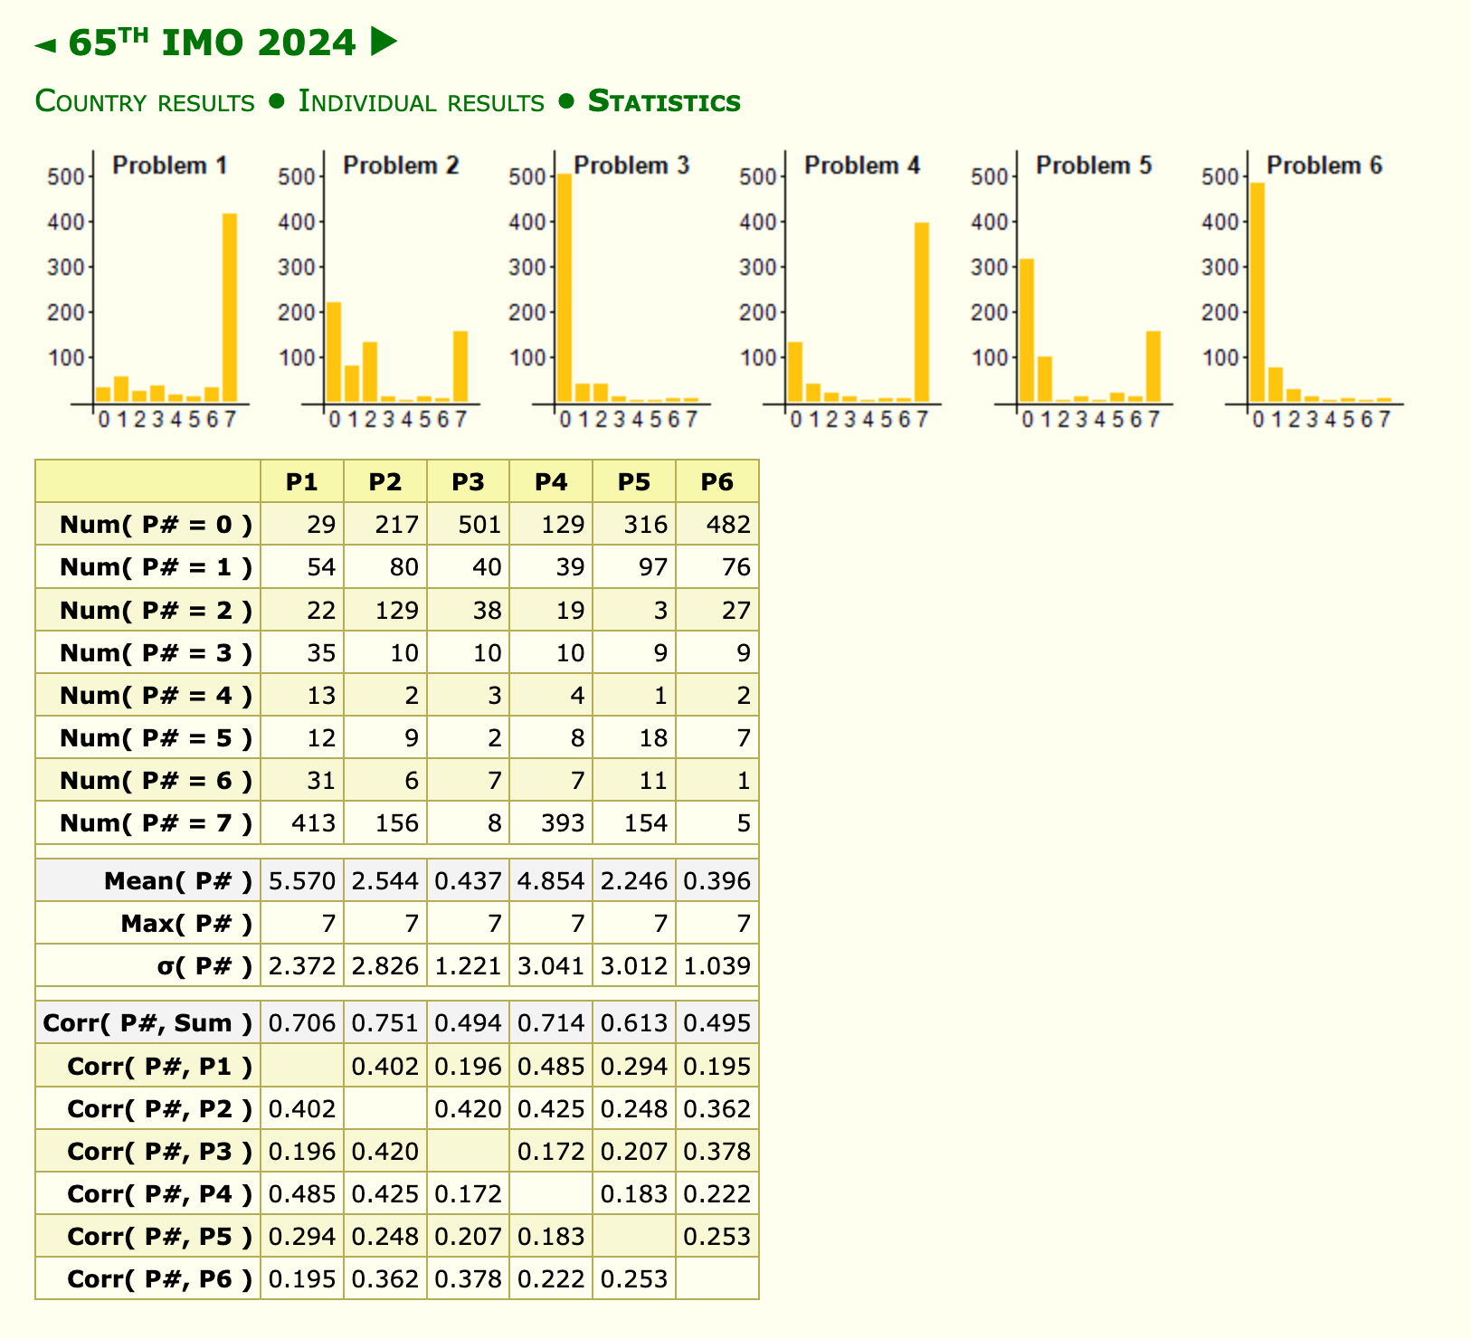The image size is (1471, 1339).
Task: Click the Mean( P# ) row label
Action: [x=177, y=881]
